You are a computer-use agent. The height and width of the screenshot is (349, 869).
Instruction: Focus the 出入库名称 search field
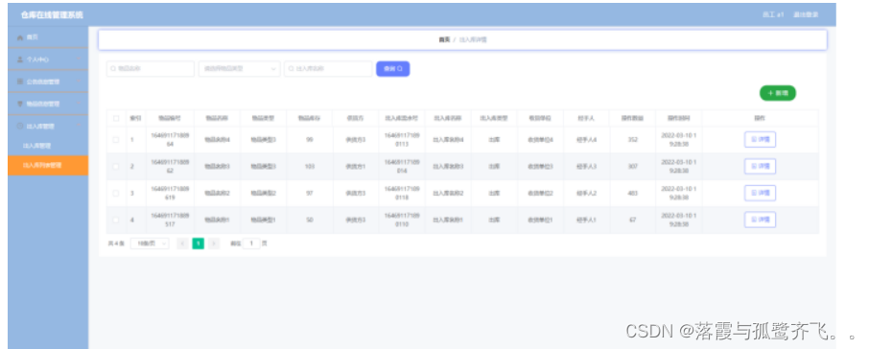328,69
